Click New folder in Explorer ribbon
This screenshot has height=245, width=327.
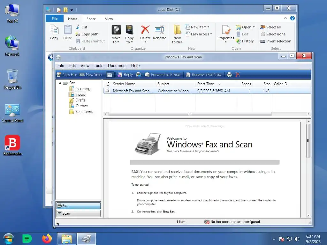click(x=177, y=34)
